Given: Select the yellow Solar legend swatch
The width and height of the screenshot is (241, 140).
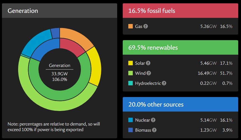Looking at the screenshot, I should coord(131,63).
